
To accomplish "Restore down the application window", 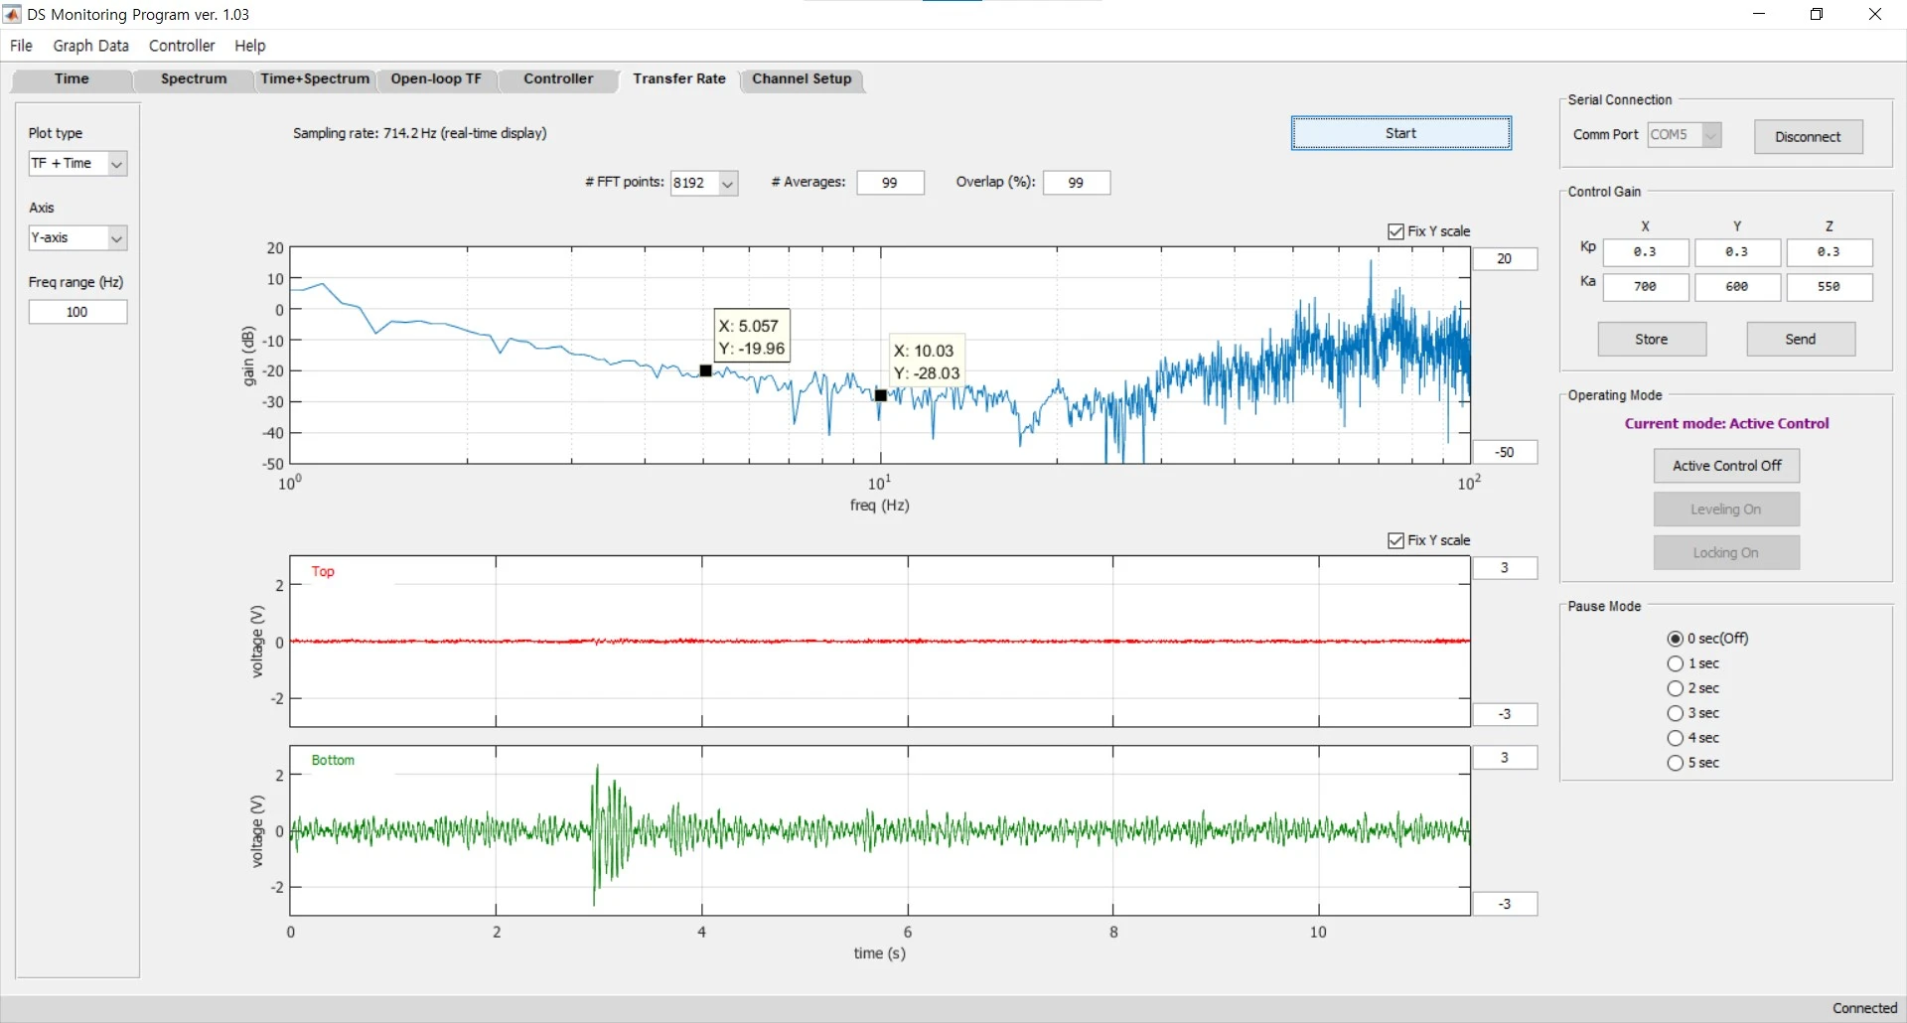I will [x=1817, y=14].
